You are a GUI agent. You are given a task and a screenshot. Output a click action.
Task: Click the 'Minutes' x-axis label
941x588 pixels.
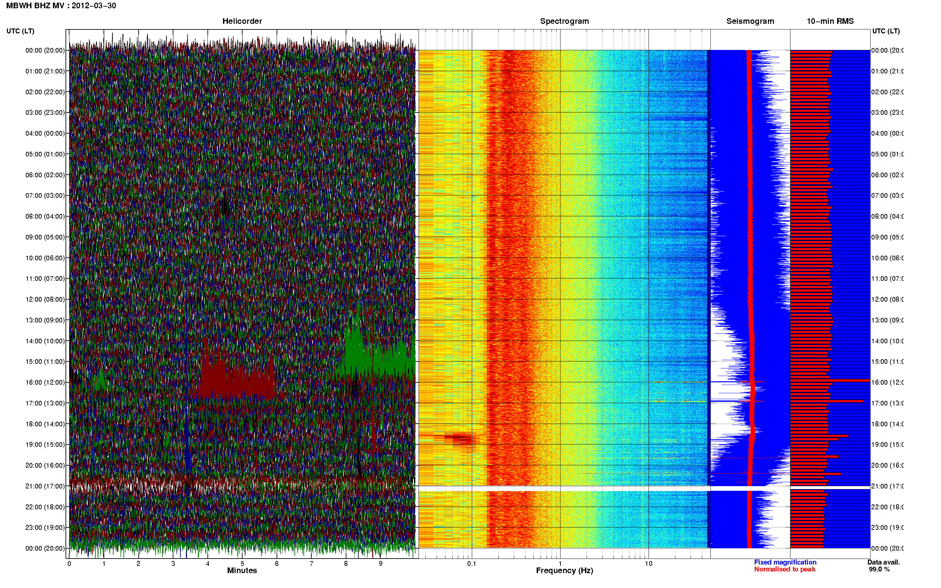[x=242, y=570]
